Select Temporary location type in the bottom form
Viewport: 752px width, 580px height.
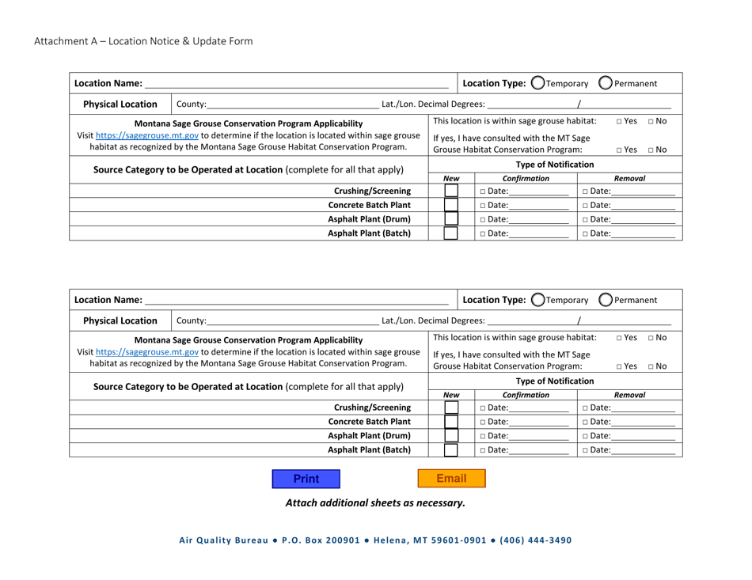[538, 299]
